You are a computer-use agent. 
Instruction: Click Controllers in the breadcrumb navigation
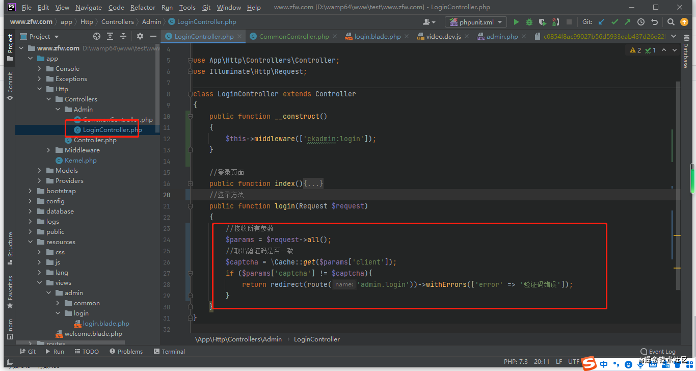(118, 22)
